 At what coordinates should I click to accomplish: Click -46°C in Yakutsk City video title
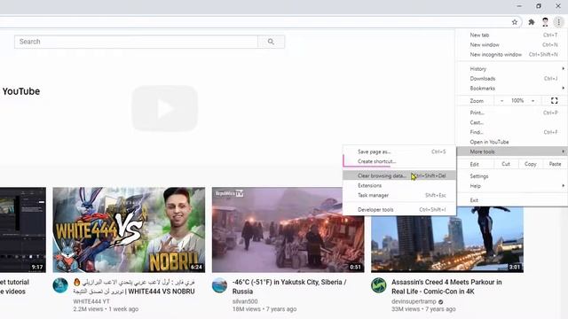click(289, 287)
